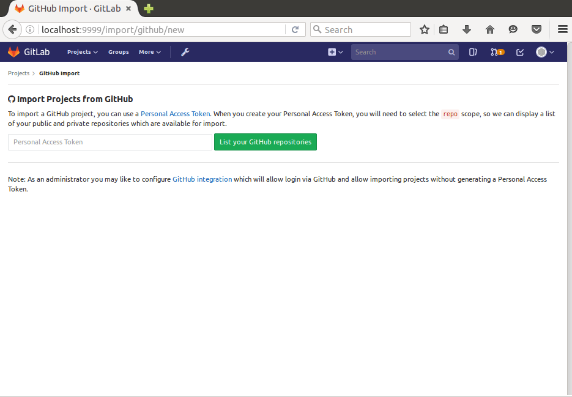
Task: Click the browser Search box
Action: pyautogui.click(x=360, y=29)
